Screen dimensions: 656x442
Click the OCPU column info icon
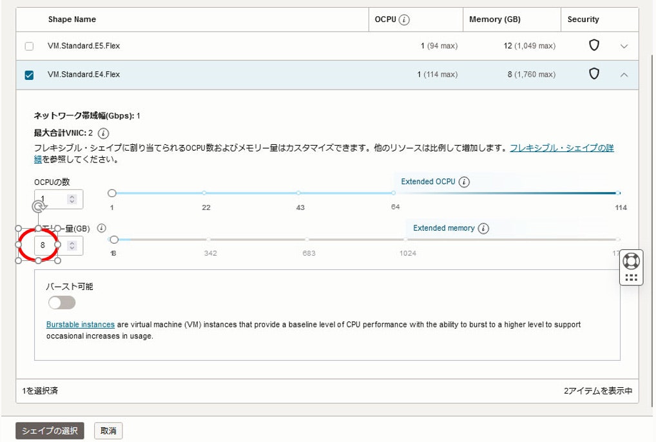coord(404,20)
